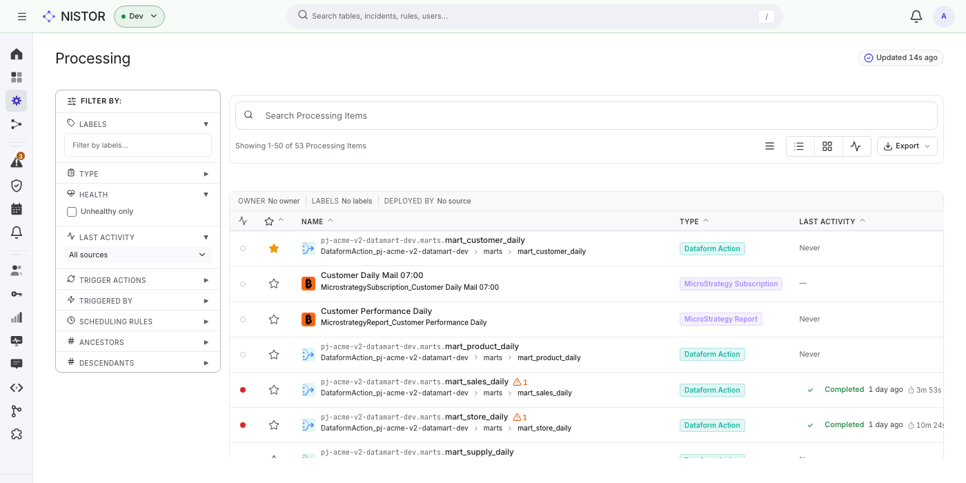The width and height of the screenshot is (966, 483).
Task: Click the warning badge on mart_store_daily
Action: click(x=520, y=417)
